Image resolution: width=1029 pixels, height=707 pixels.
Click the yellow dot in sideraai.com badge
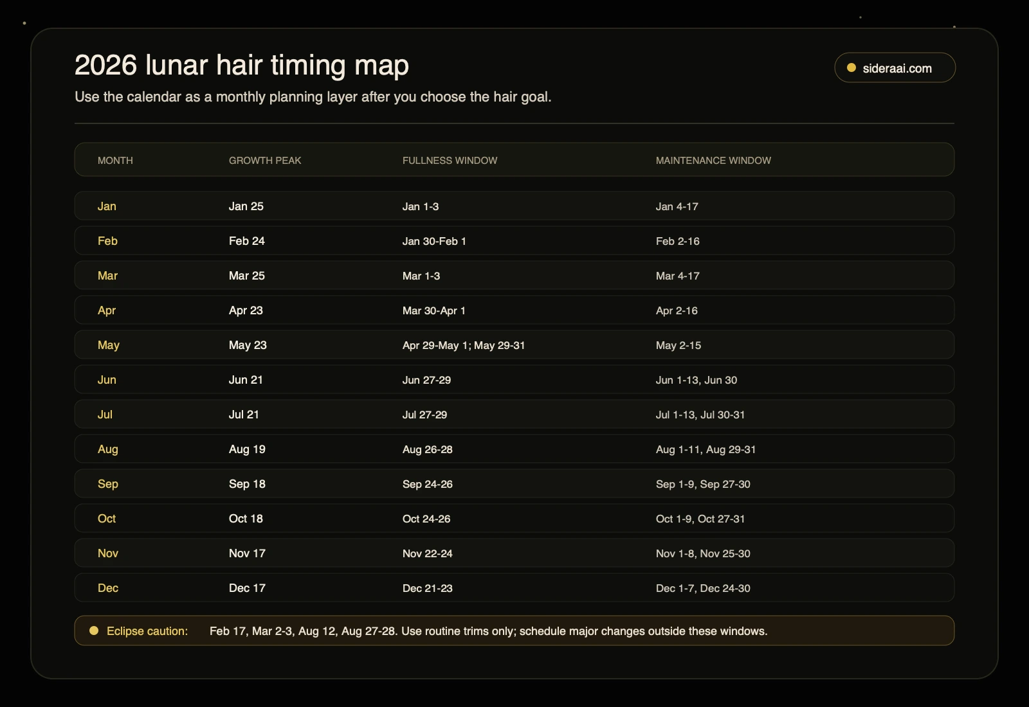tap(851, 67)
